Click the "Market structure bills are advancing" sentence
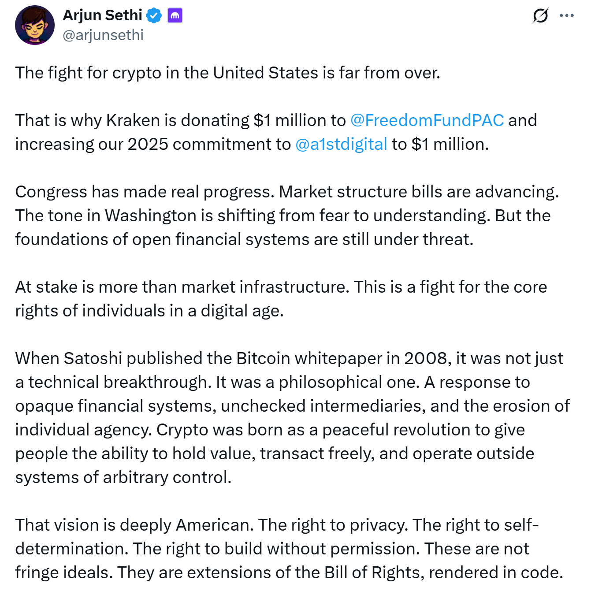This screenshot has width=591, height=591. [418, 192]
